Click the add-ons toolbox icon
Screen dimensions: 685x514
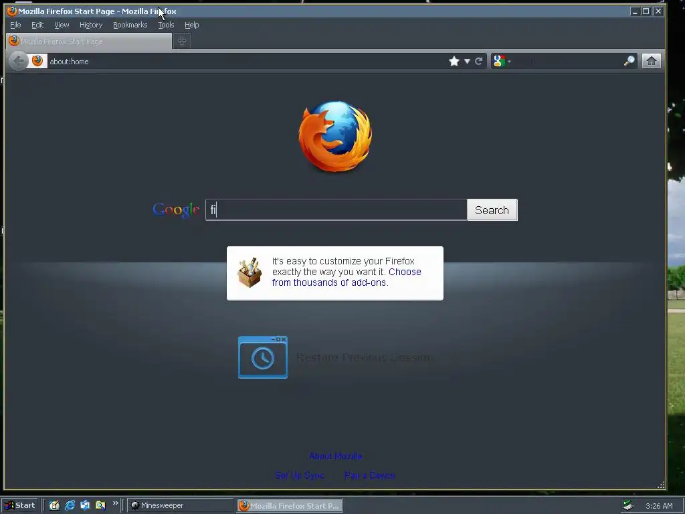pos(250,273)
